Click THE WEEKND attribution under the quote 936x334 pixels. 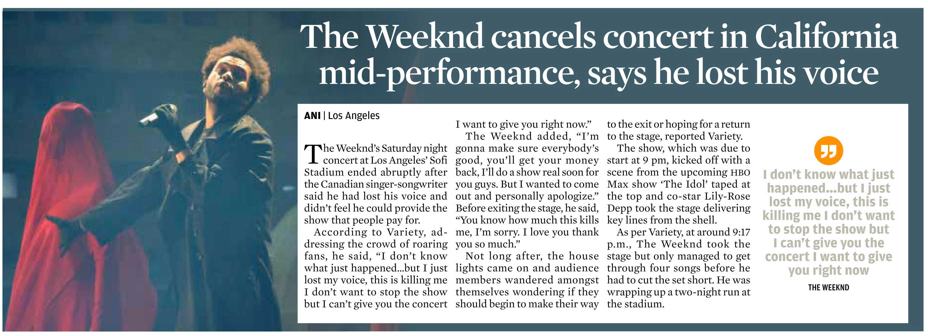[829, 287]
